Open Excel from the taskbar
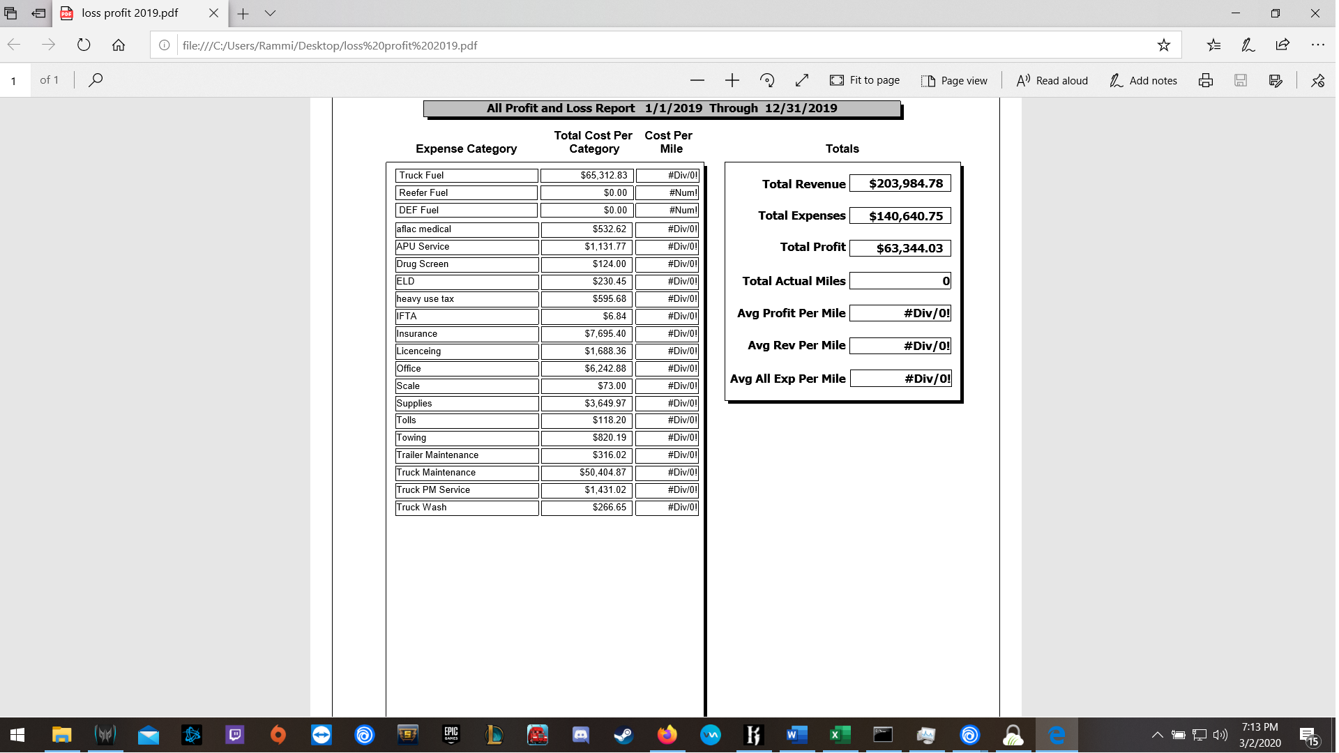 [x=840, y=735]
